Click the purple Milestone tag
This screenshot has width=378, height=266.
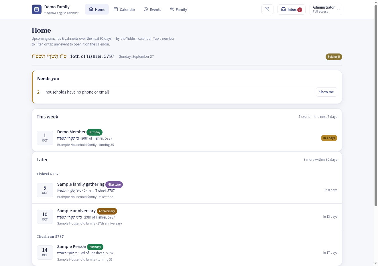114,184
